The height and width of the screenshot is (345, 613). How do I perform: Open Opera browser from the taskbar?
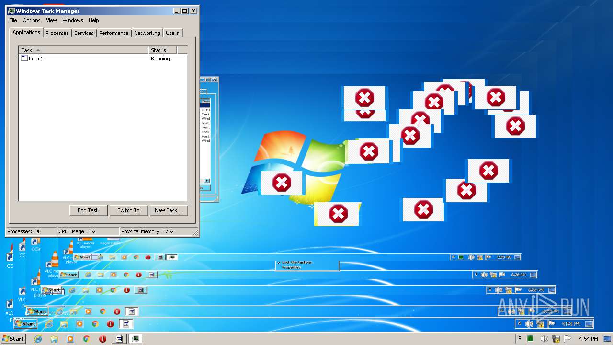pyautogui.click(x=102, y=339)
